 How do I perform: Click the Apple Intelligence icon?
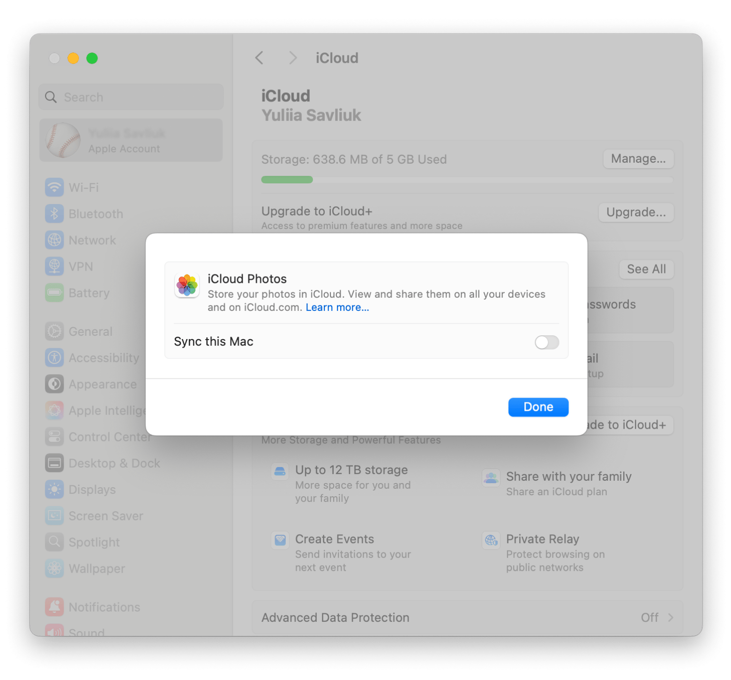(55, 410)
